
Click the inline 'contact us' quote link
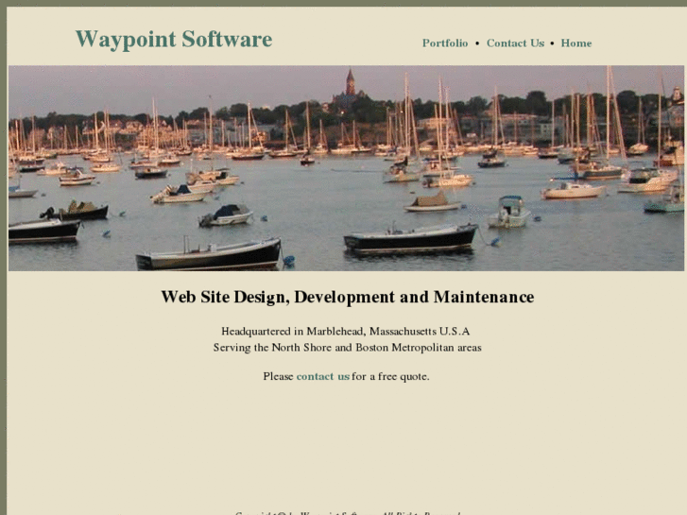click(323, 376)
